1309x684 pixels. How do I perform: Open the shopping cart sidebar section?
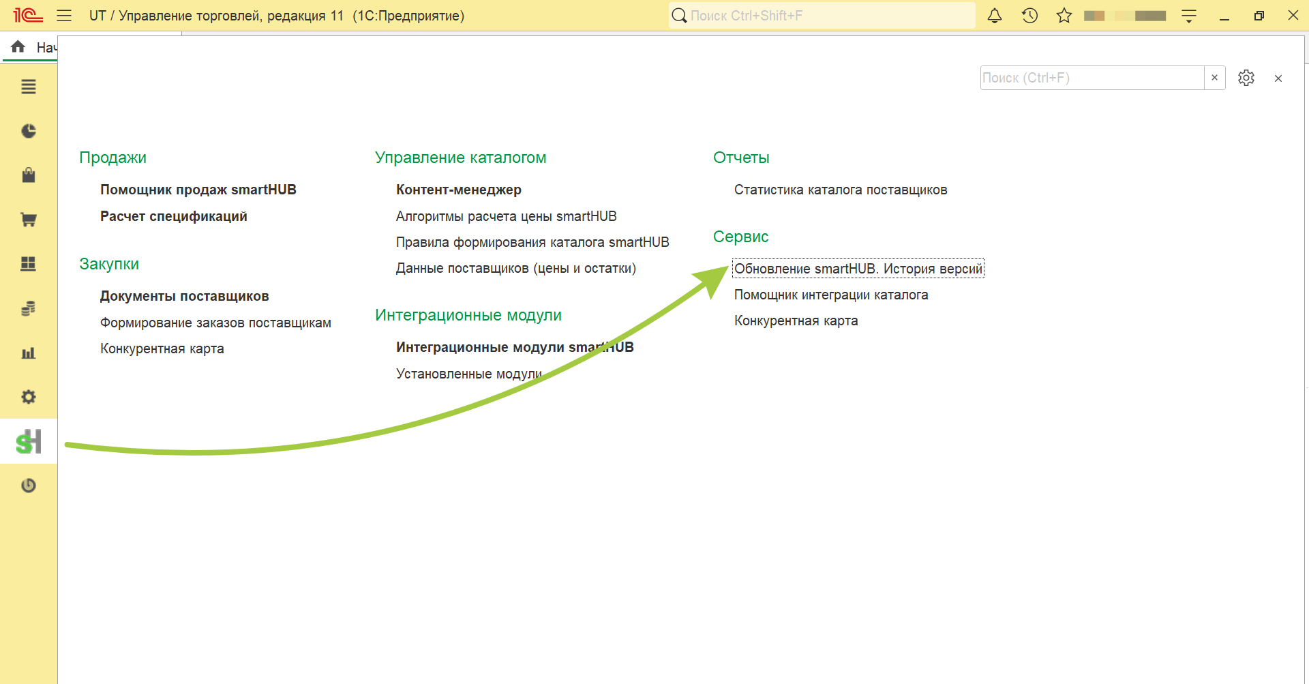(29, 220)
